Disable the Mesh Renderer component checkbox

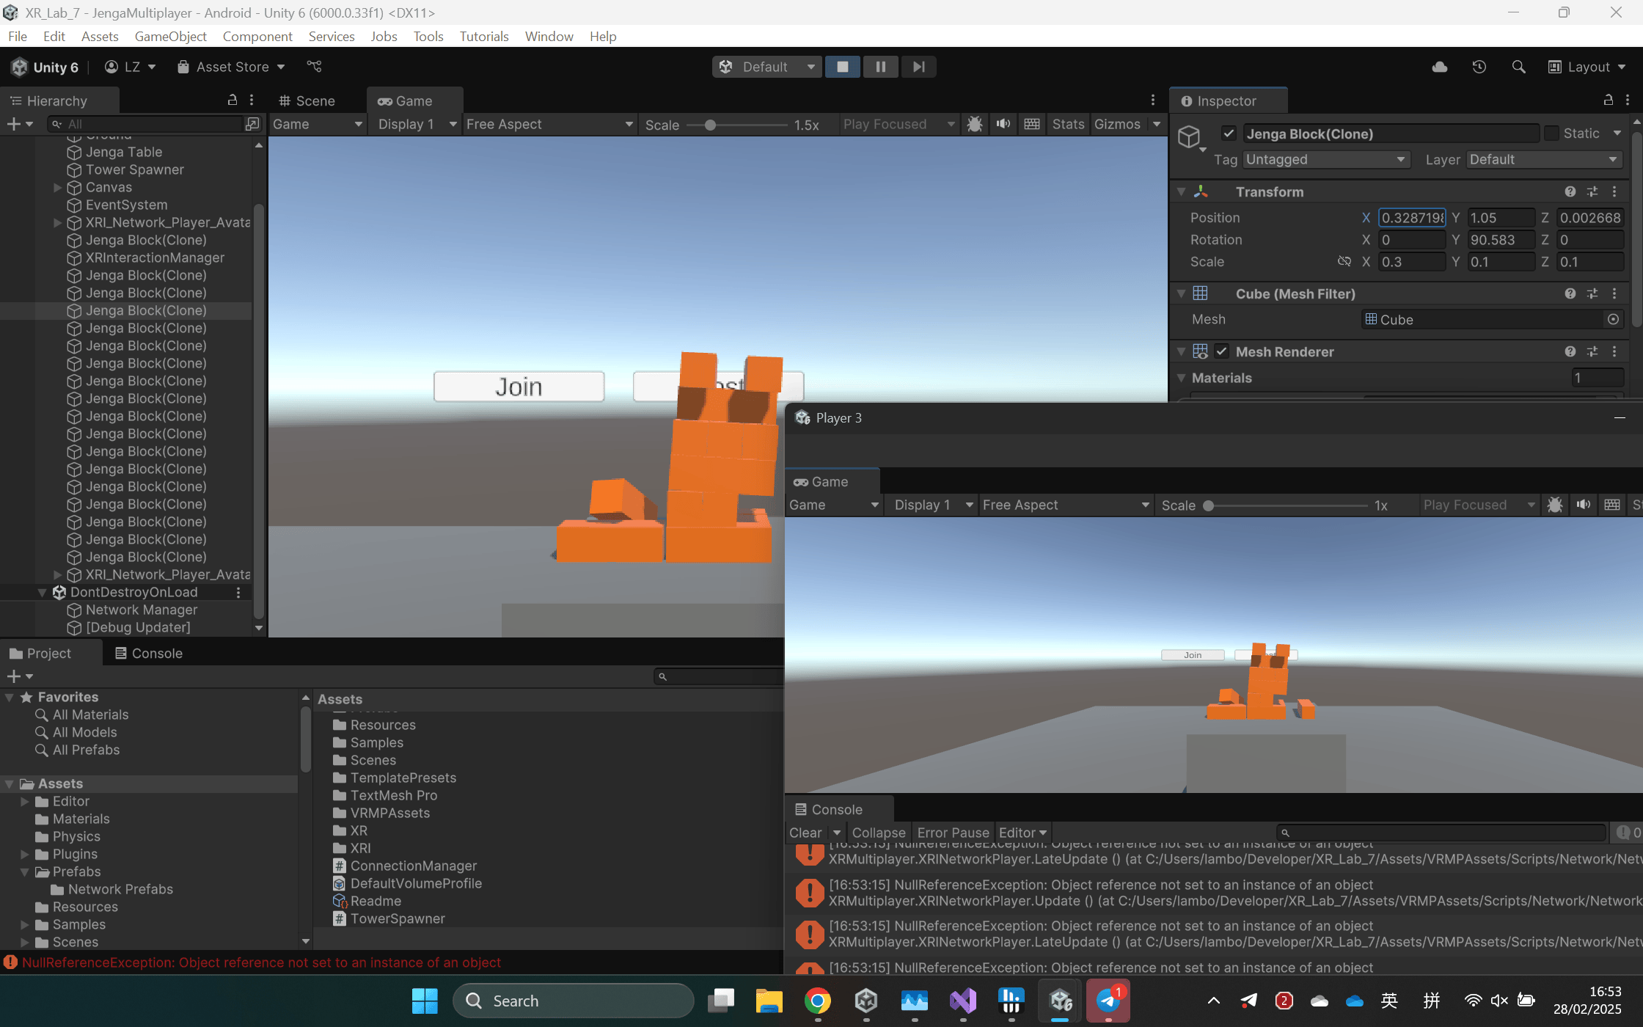pyautogui.click(x=1221, y=351)
